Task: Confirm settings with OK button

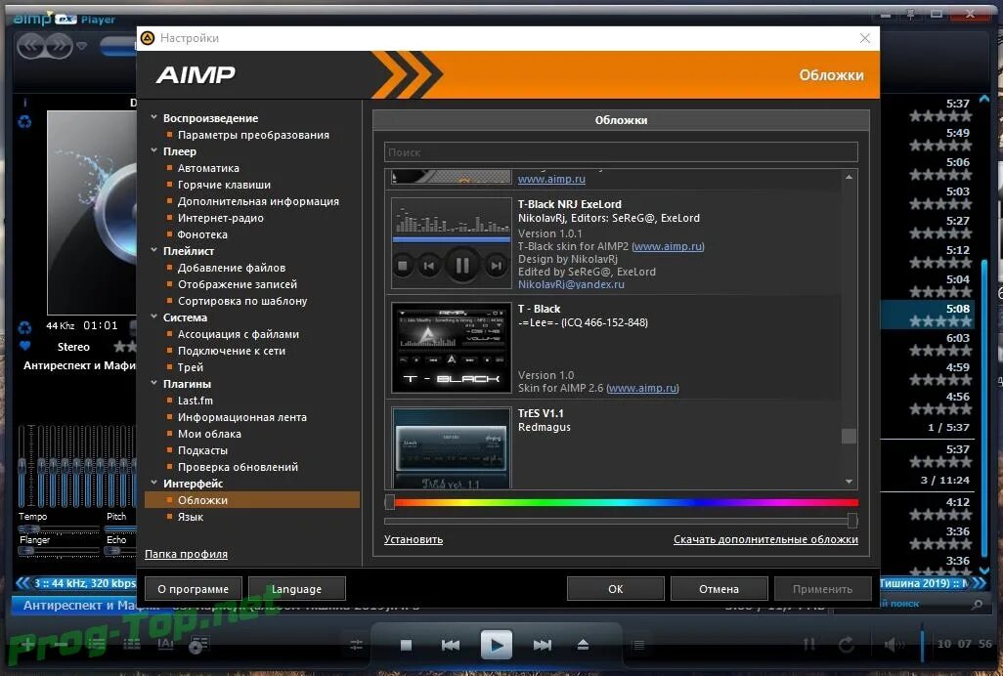Action: coord(615,589)
